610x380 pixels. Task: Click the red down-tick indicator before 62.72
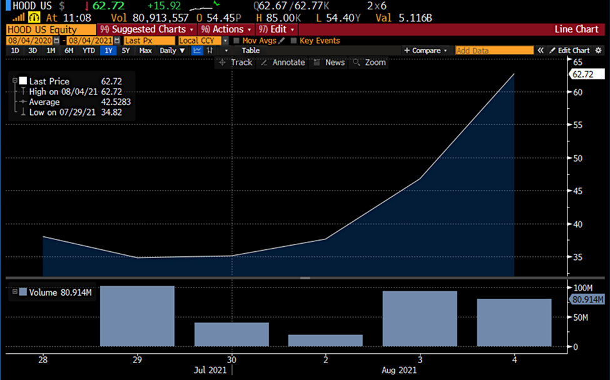point(87,6)
